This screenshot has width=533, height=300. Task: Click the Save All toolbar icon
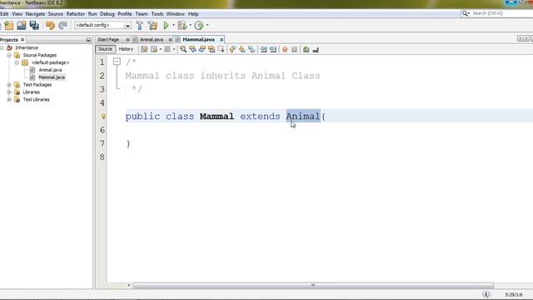click(x=34, y=26)
